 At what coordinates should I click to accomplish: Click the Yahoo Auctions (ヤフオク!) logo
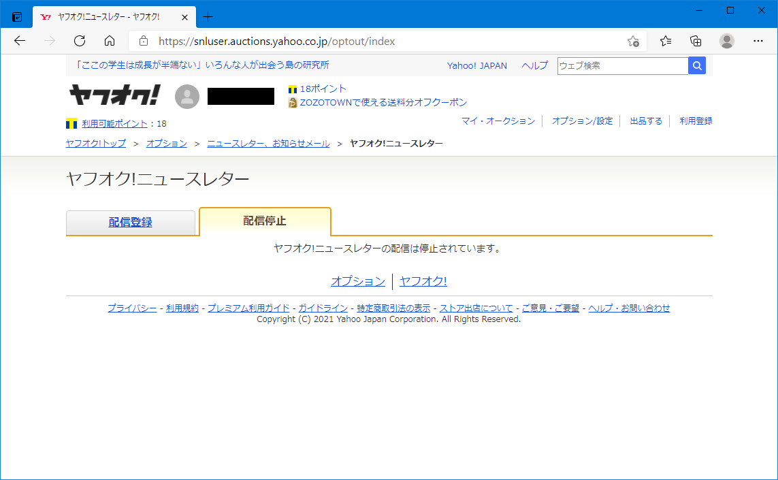pos(114,96)
